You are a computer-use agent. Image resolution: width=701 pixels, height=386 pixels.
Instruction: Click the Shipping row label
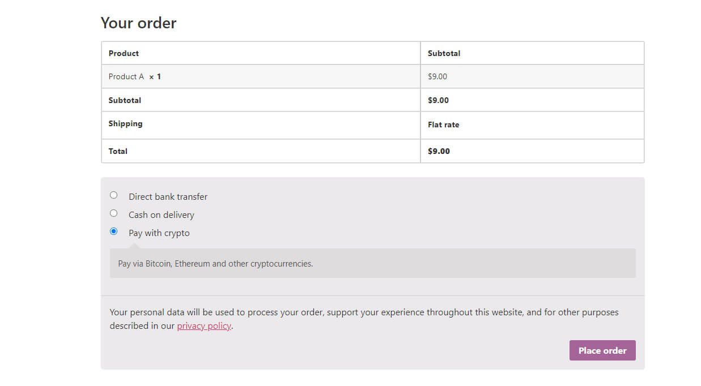pos(125,123)
